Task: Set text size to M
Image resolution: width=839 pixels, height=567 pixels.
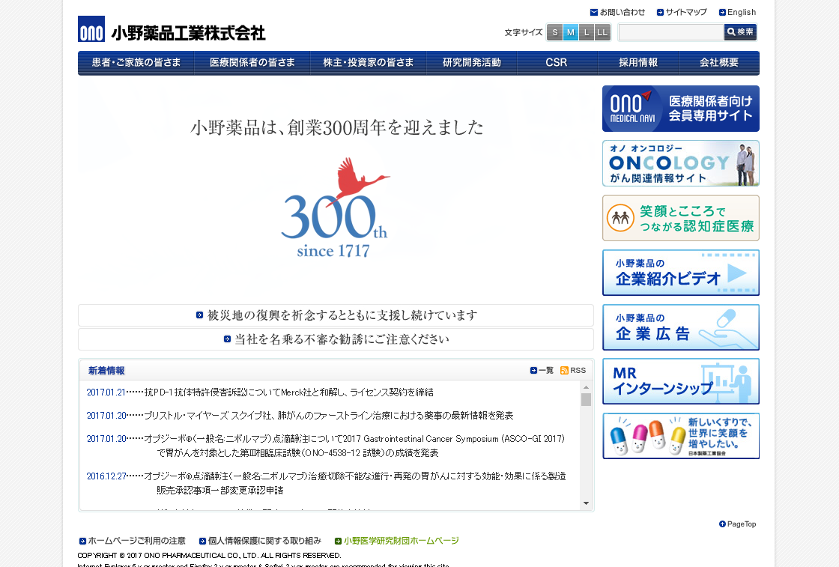Action: (x=570, y=33)
